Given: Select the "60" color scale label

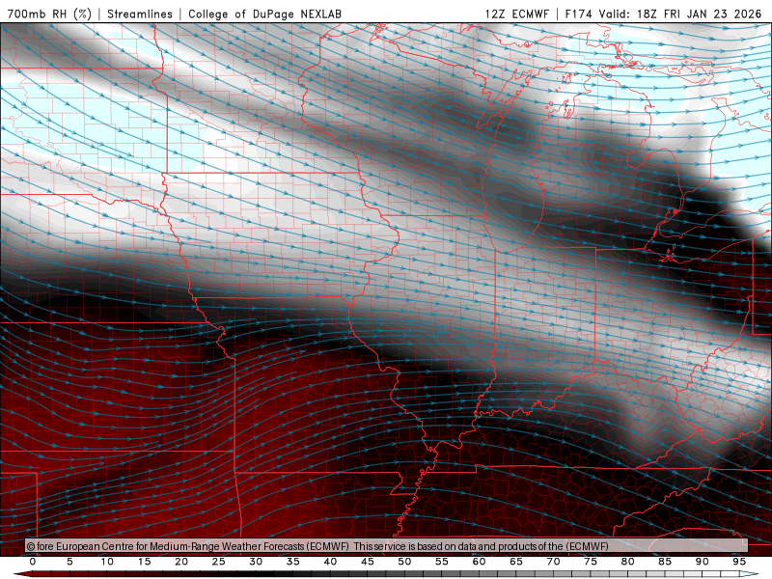Looking at the screenshot, I should coord(479,562).
